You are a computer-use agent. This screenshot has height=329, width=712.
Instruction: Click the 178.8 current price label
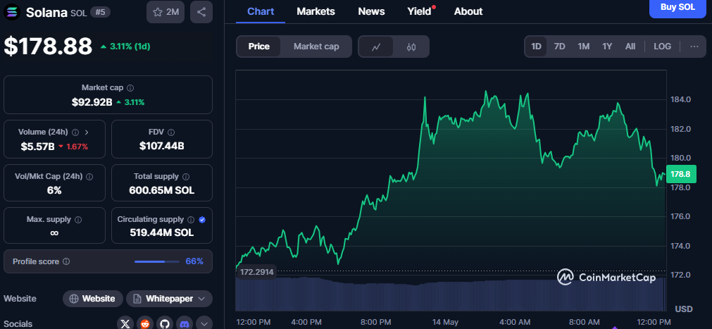click(681, 174)
